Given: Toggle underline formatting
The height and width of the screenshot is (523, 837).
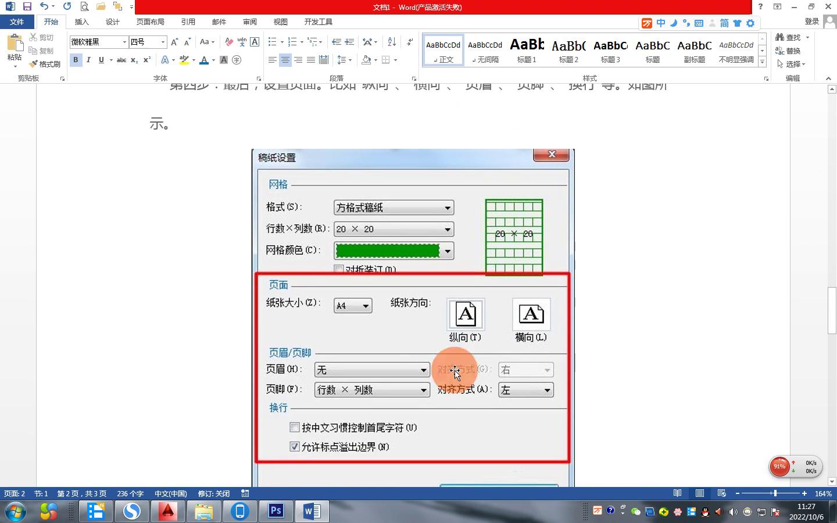Looking at the screenshot, I should (101, 60).
